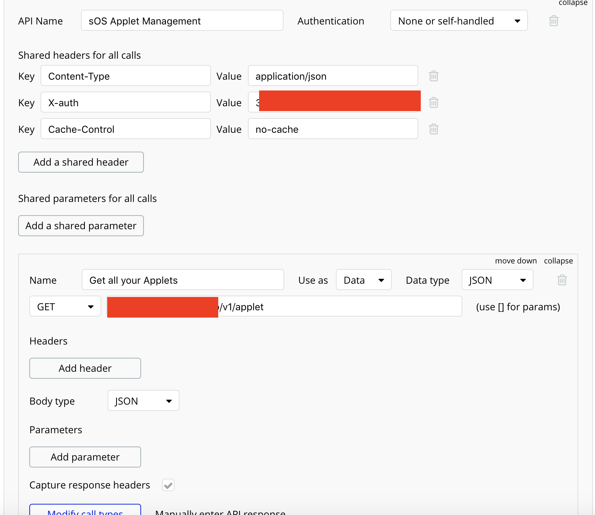Delete the X-auth header row
The height and width of the screenshot is (515, 595).
pyautogui.click(x=433, y=102)
